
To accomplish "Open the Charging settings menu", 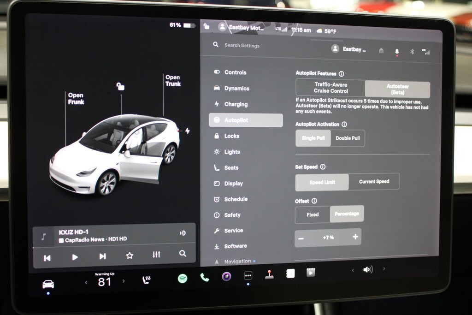I will pyautogui.click(x=236, y=104).
